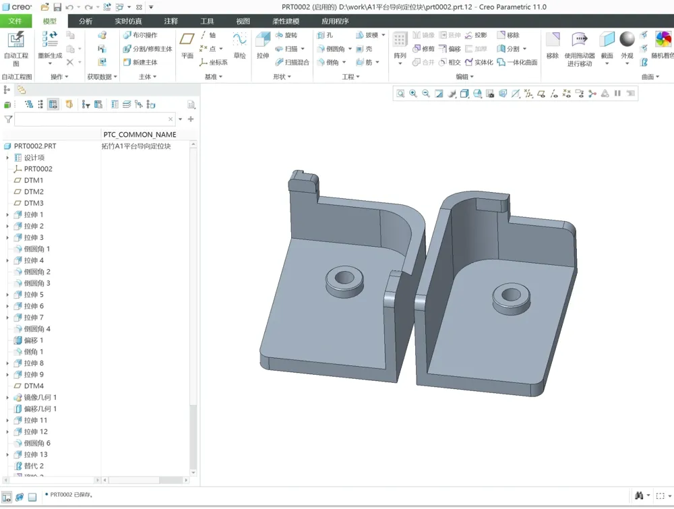Toggle datum axis display in graphics toolbar
674x509 pixels.
(x=554, y=93)
